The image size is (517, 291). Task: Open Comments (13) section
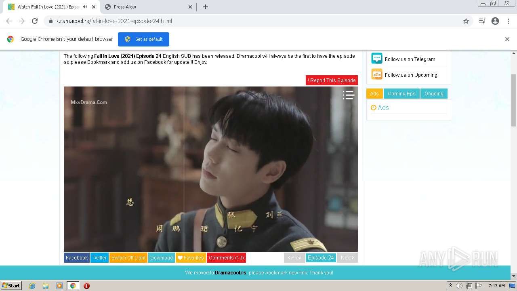click(226, 257)
